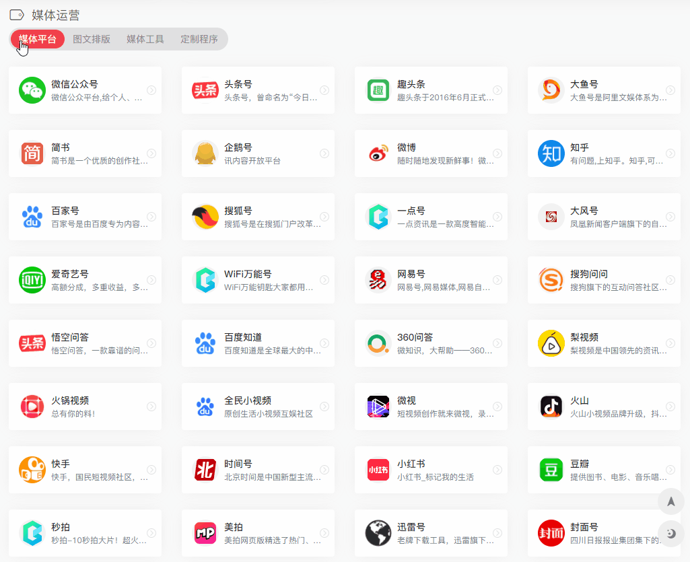The width and height of the screenshot is (690, 562).
Task: Open the 微信公众号 title link
Action: pos(74,84)
